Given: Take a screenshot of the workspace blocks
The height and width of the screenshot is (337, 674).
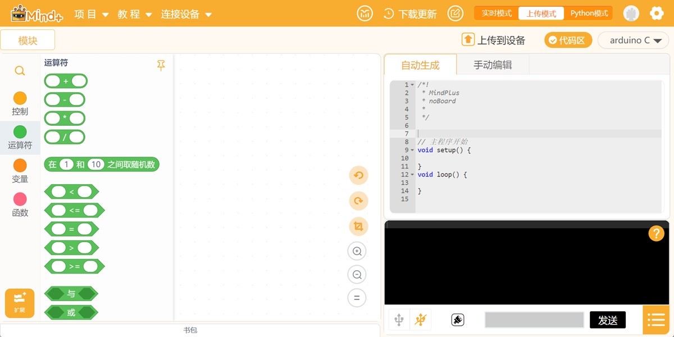Looking at the screenshot, I should pyautogui.click(x=358, y=226).
